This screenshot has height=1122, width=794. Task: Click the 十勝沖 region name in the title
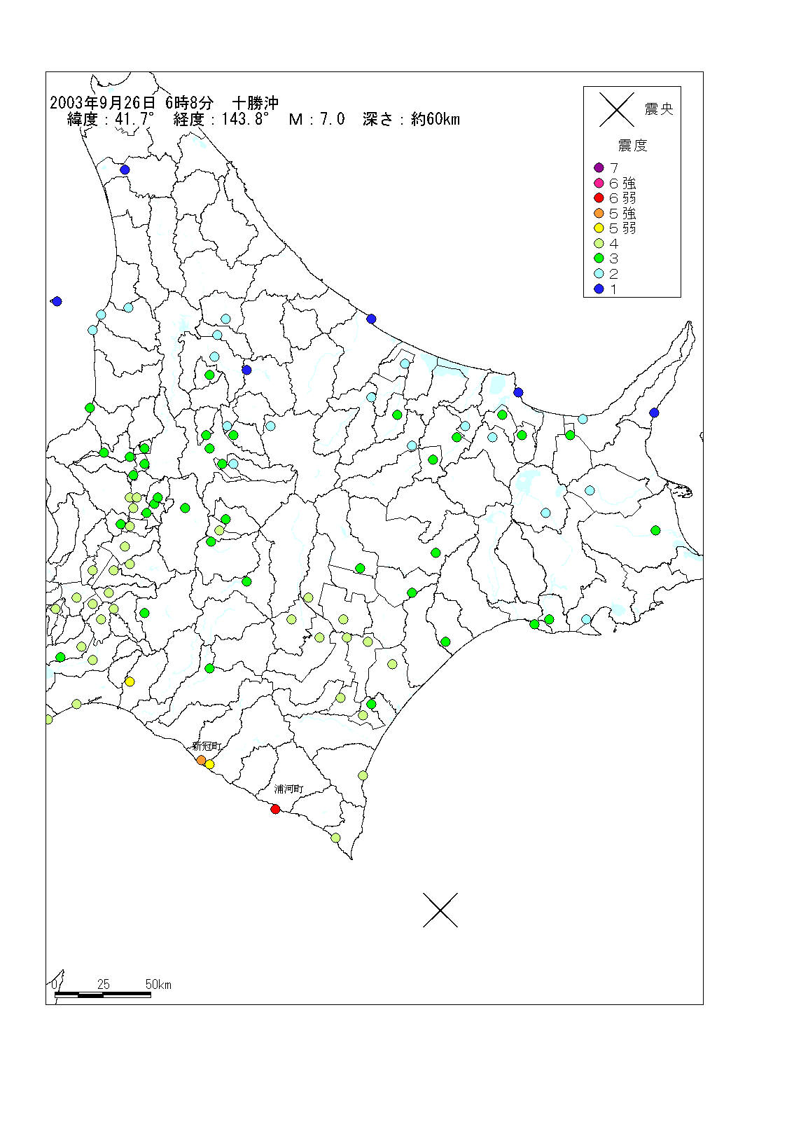[256, 102]
